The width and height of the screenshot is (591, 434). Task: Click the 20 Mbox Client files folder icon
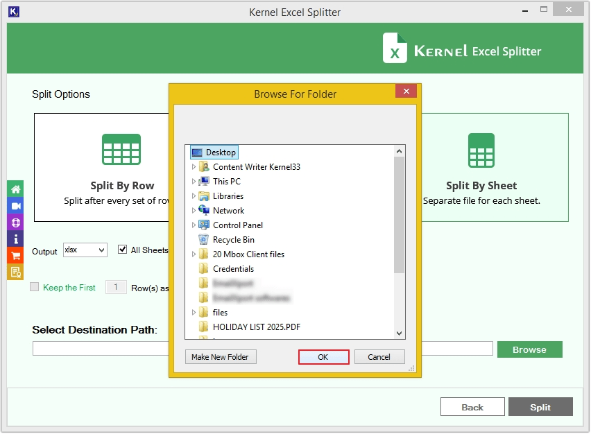click(x=203, y=254)
